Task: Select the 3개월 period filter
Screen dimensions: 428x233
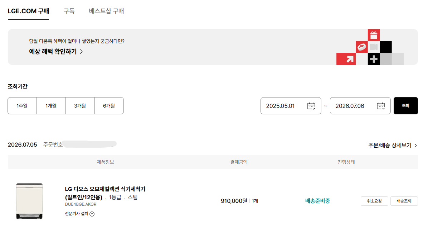Action: coord(80,105)
